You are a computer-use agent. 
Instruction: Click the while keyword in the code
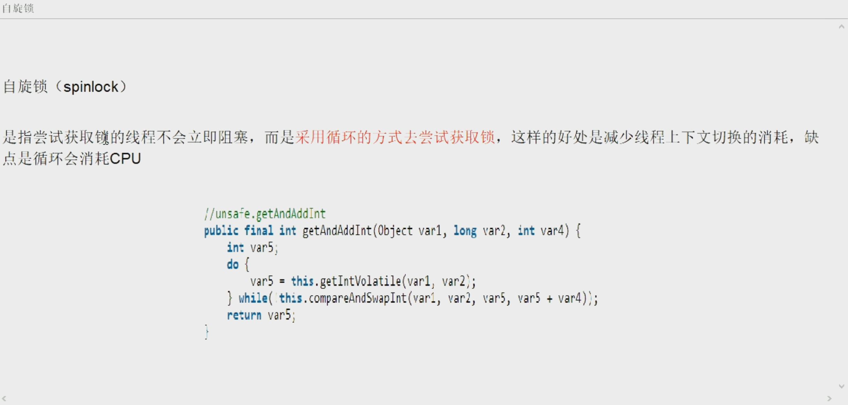(253, 298)
